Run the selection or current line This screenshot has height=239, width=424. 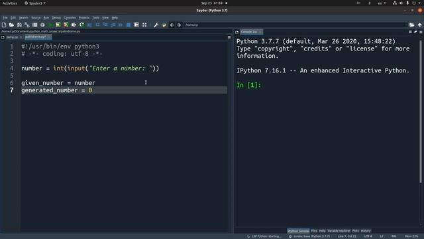click(x=74, y=25)
